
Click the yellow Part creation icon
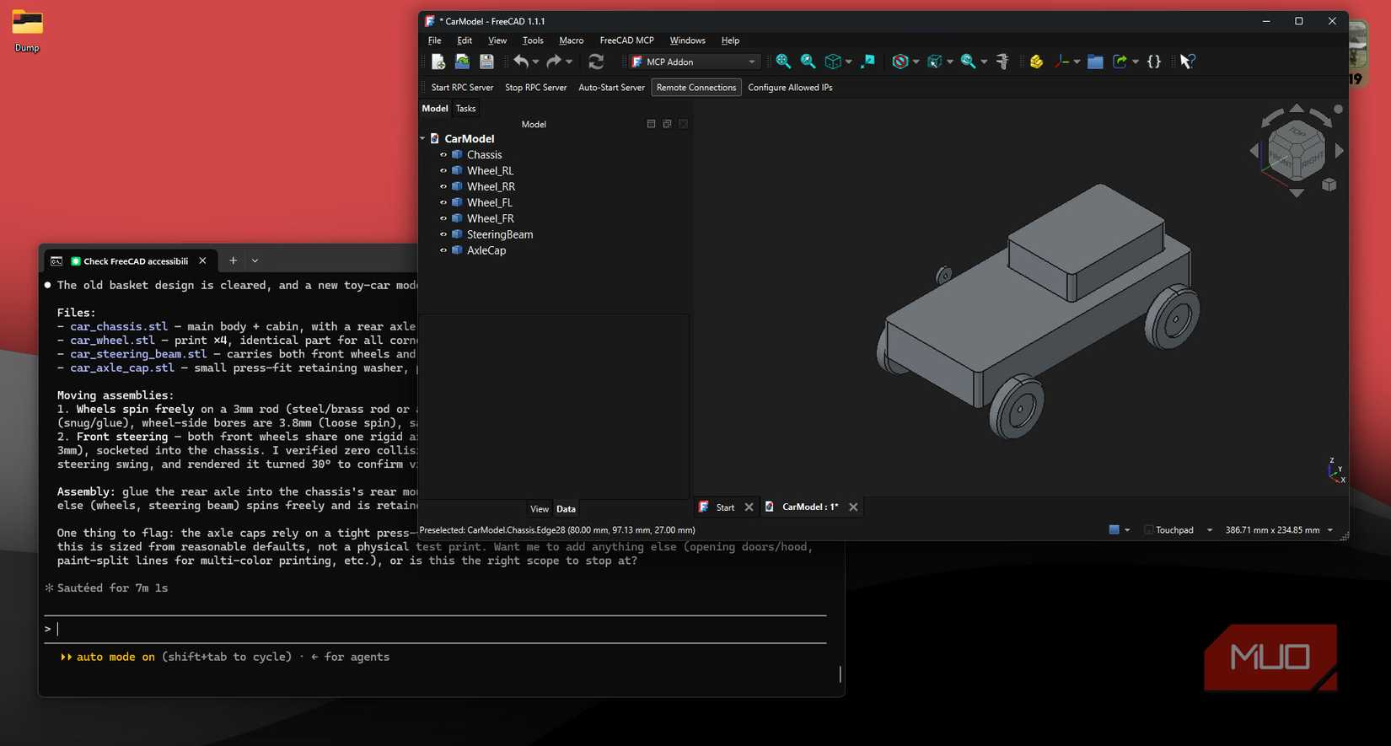coord(1036,62)
